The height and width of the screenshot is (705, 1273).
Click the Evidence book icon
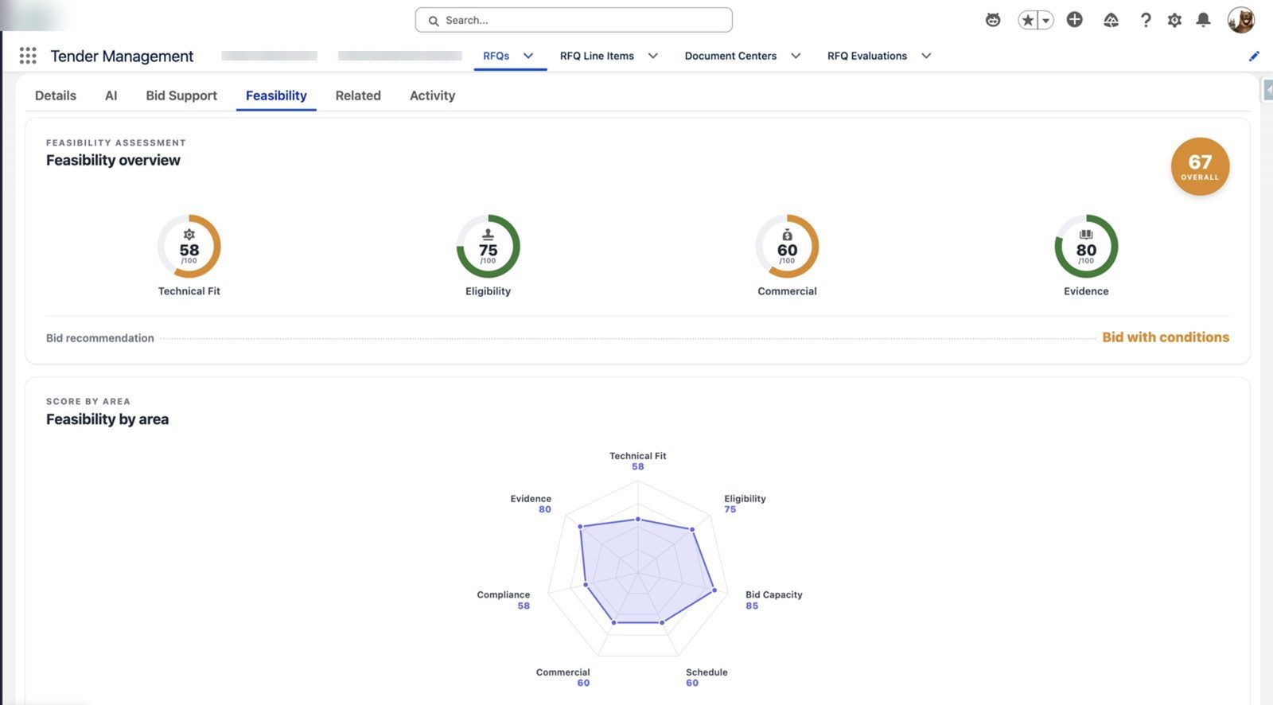1086,235
